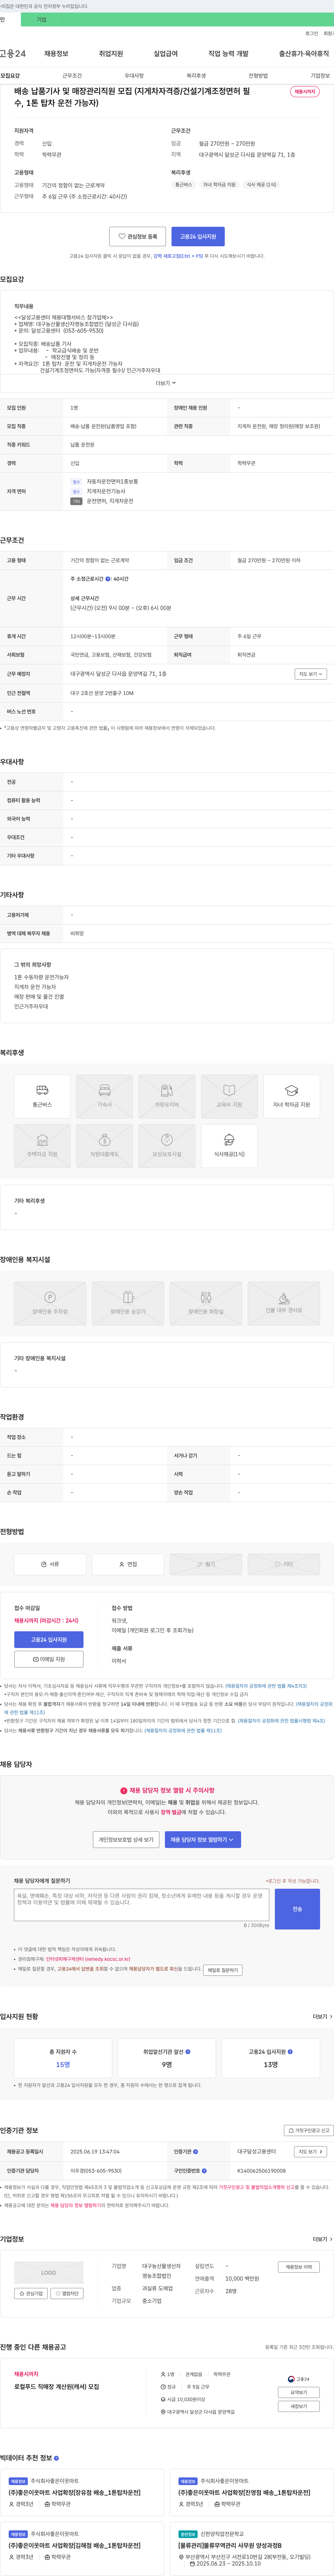Open 지도 보기 dropdown for 근무 예정지
The image size is (334, 2576).
tap(311, 674)
